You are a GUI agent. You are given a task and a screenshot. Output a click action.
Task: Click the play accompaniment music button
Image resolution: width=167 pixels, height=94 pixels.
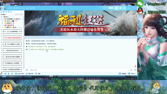pos(29,74)
